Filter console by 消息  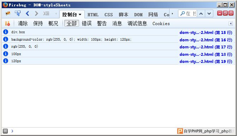coord(117,23)
